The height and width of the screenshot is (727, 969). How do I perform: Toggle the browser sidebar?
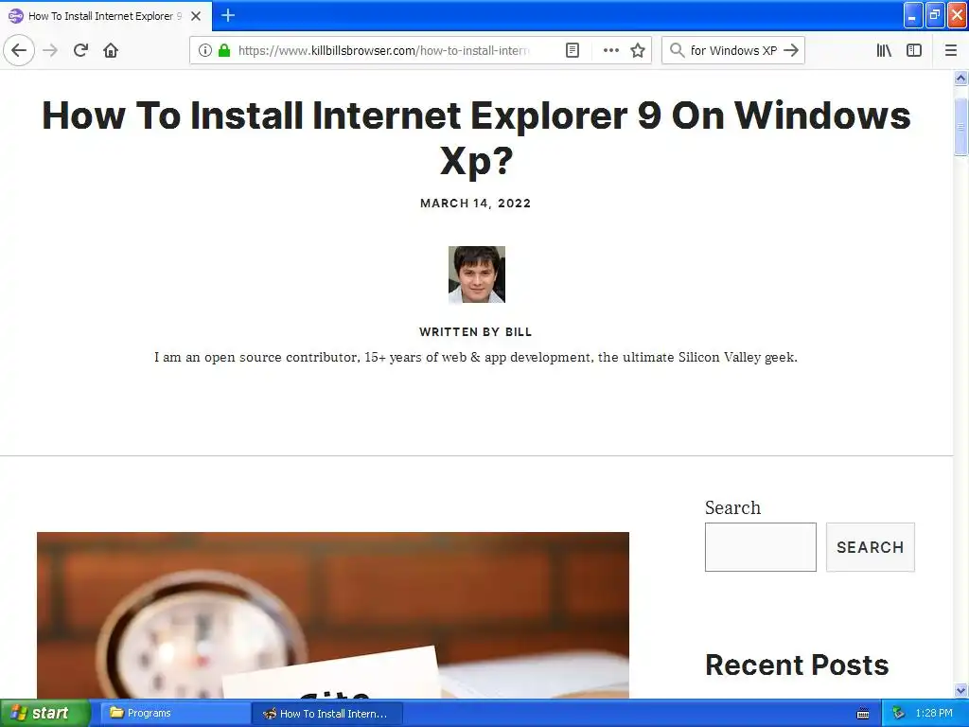point(914,50)
